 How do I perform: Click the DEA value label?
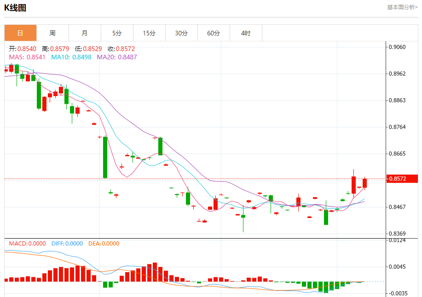[x=104, y=244]
